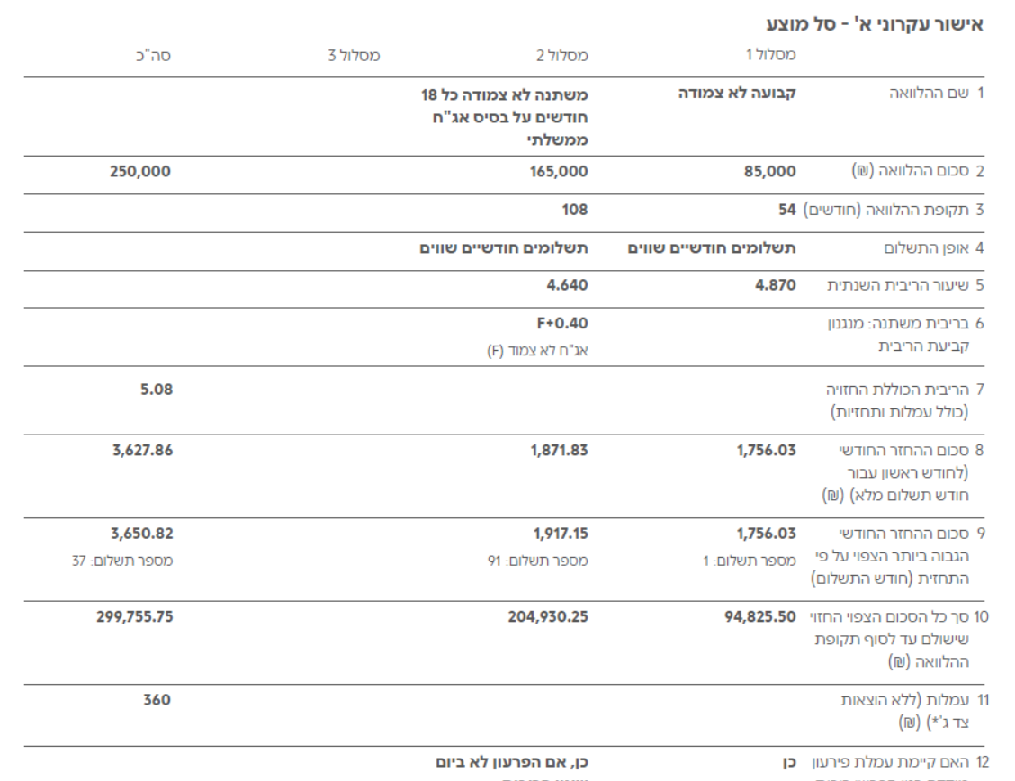Select the 'מסלול 2' column header

(562, 56)
